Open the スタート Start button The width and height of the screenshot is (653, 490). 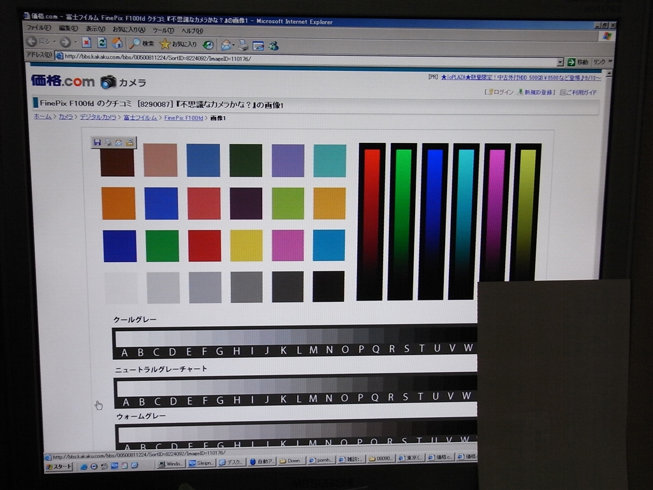tap(59, 467)
